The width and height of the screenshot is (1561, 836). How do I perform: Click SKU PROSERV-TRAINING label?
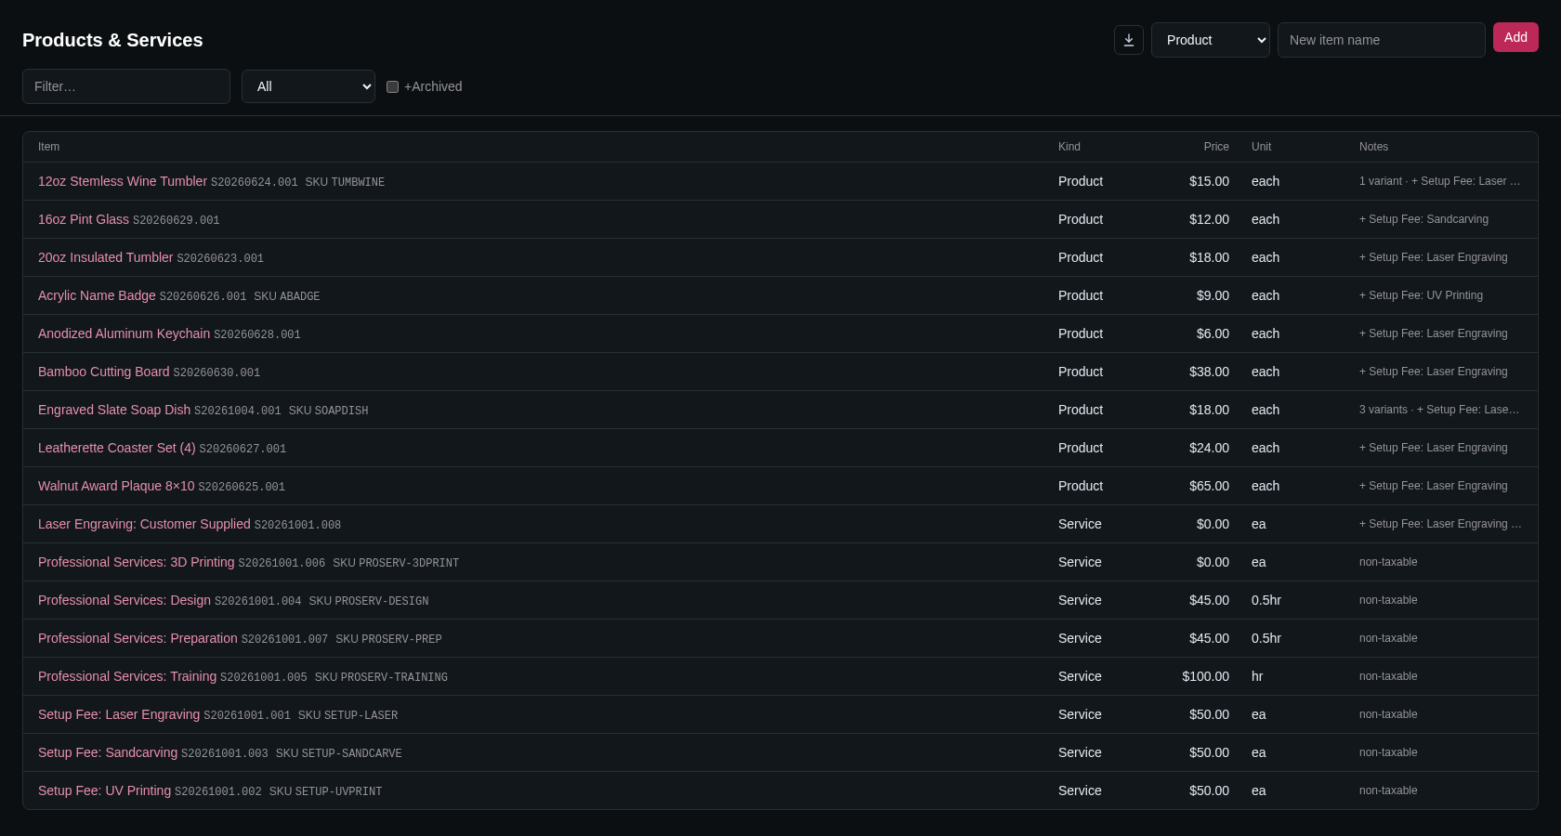point(381,677)
